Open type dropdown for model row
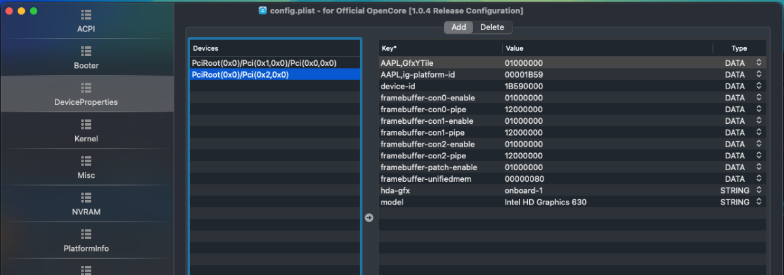 coord(759,202)
